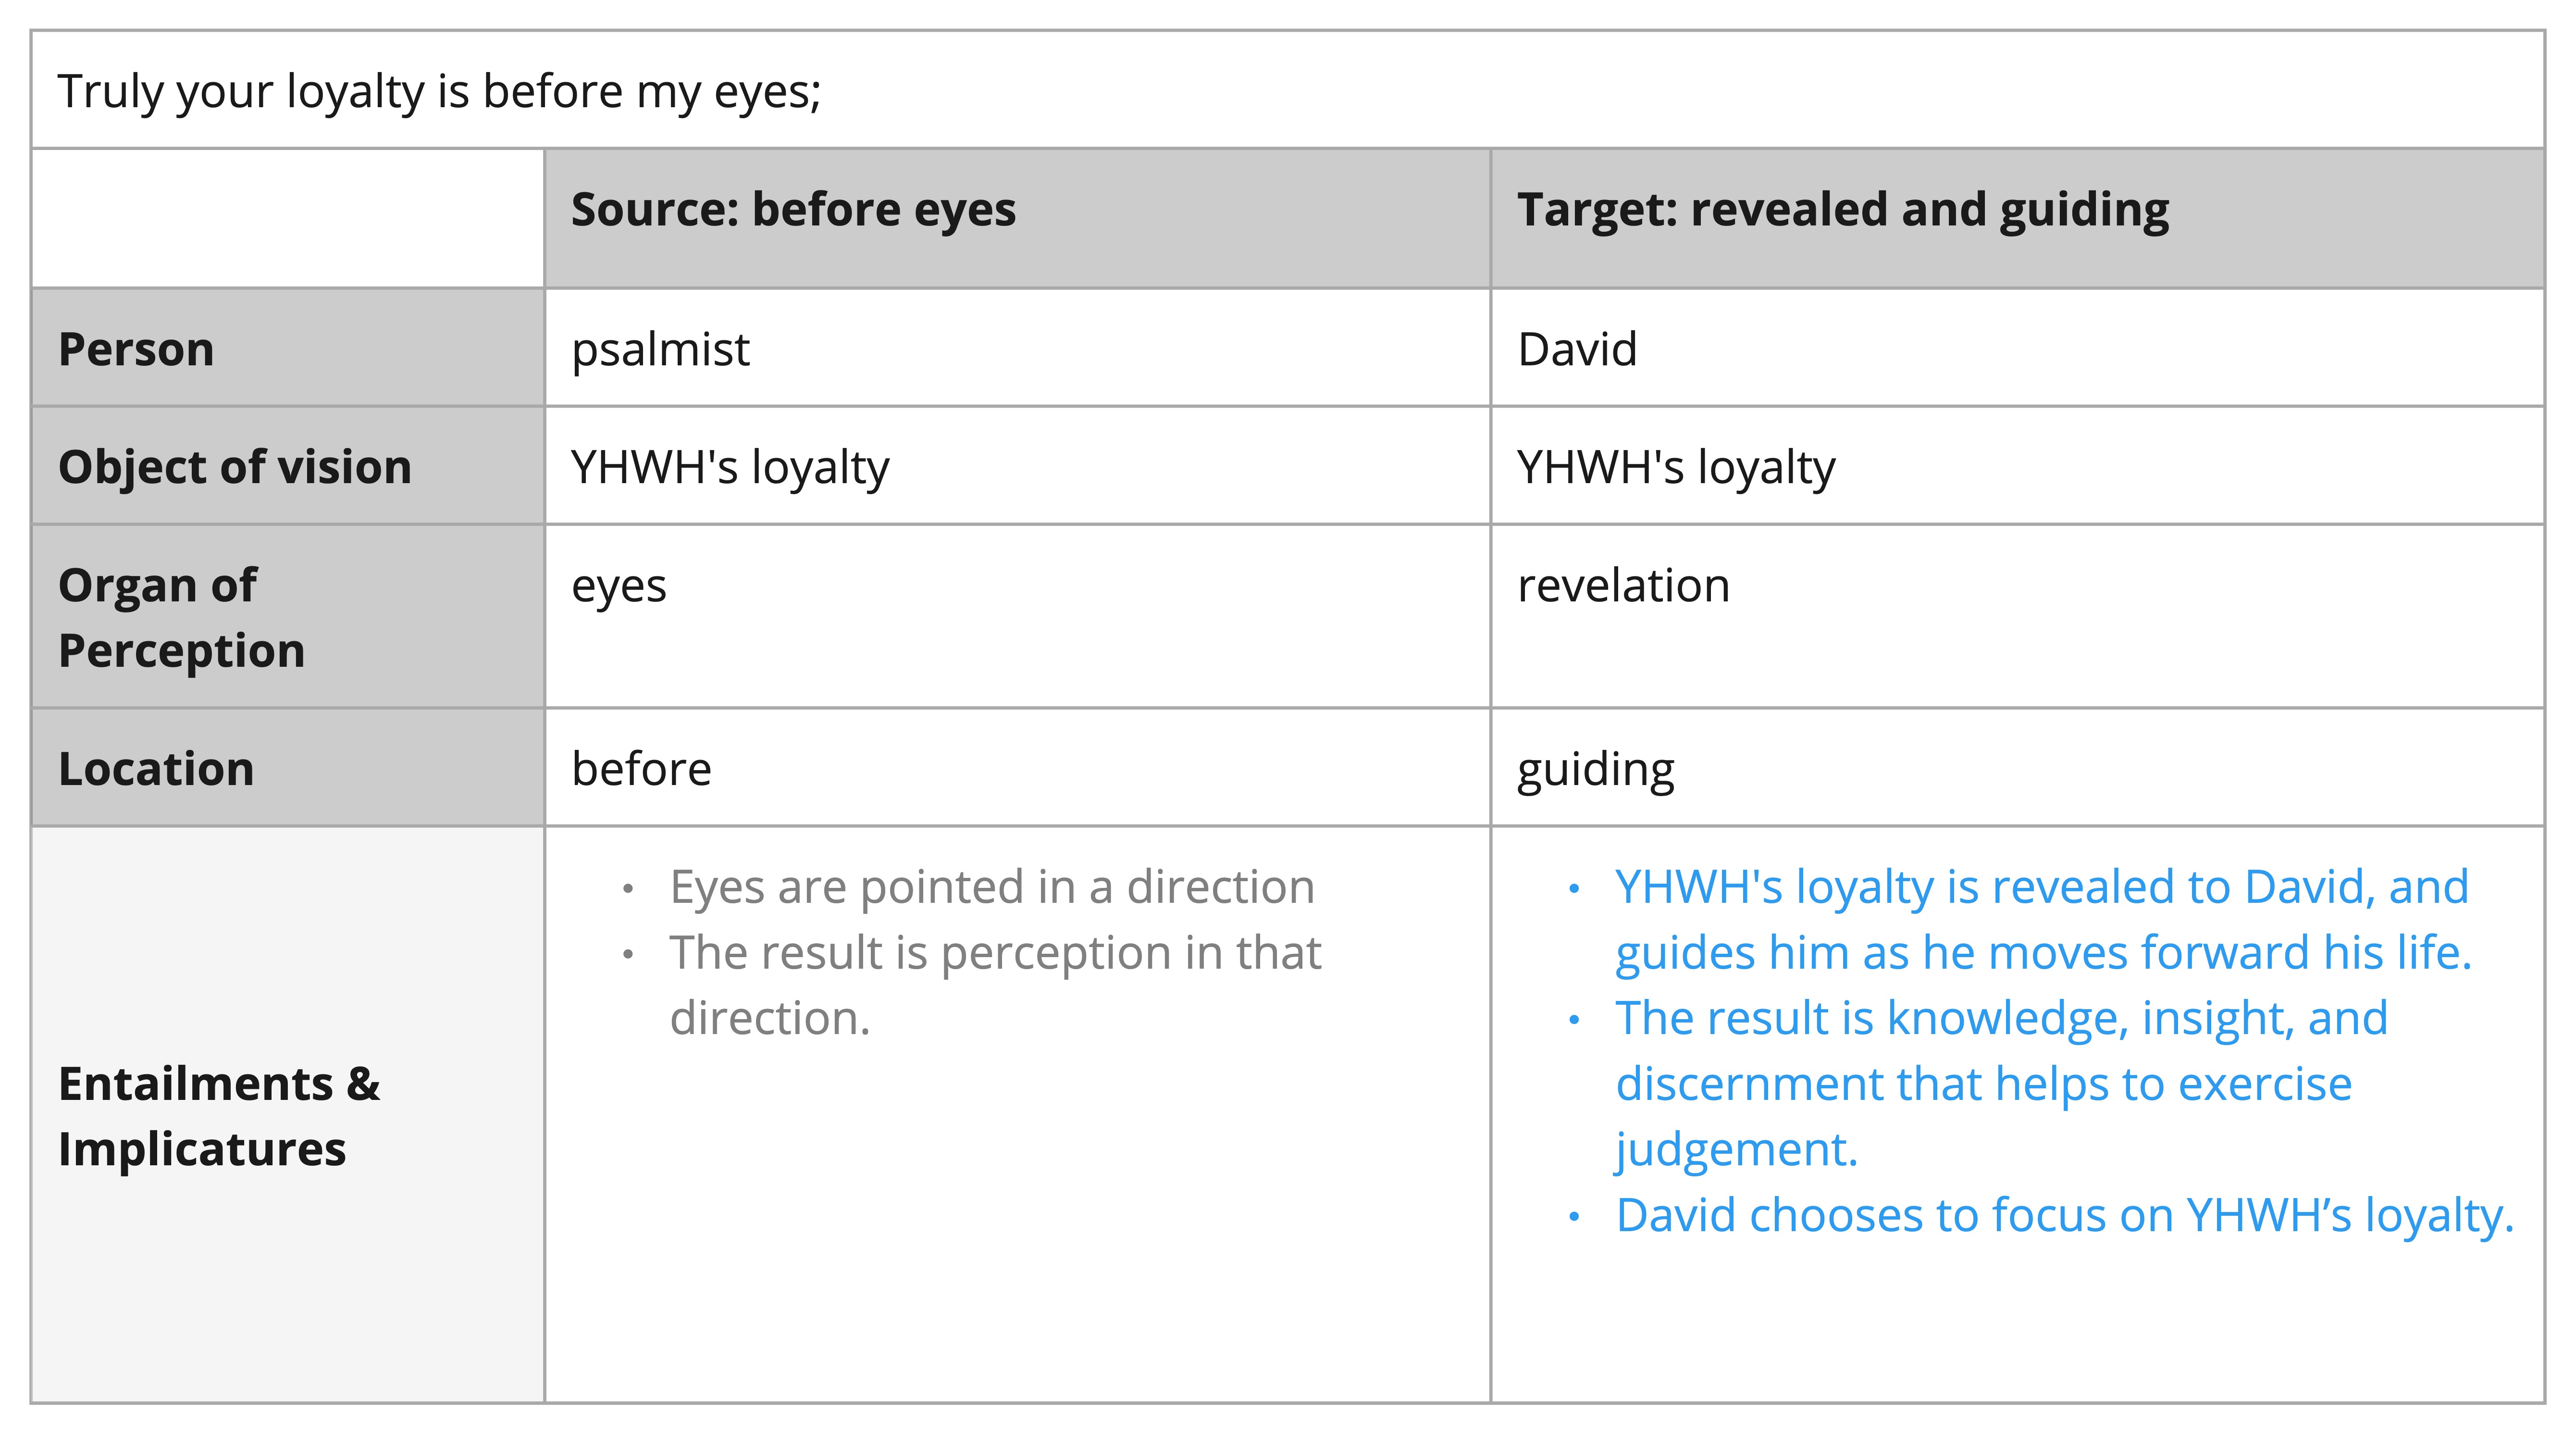The height and width of the screenshot is (1435, 2576).
Task: Click the blue text 'David chooses to focus on YHWH's loyalty'
Action: tap(2064, 1215)
